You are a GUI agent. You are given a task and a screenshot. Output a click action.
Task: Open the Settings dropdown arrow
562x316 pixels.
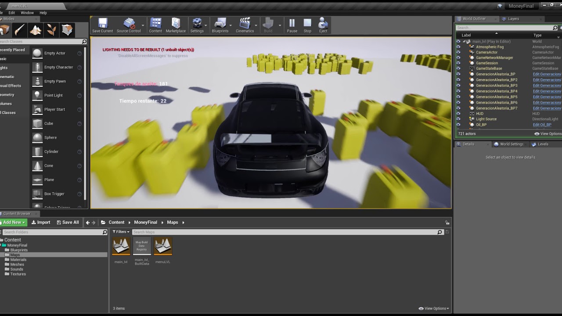point(206,25)
